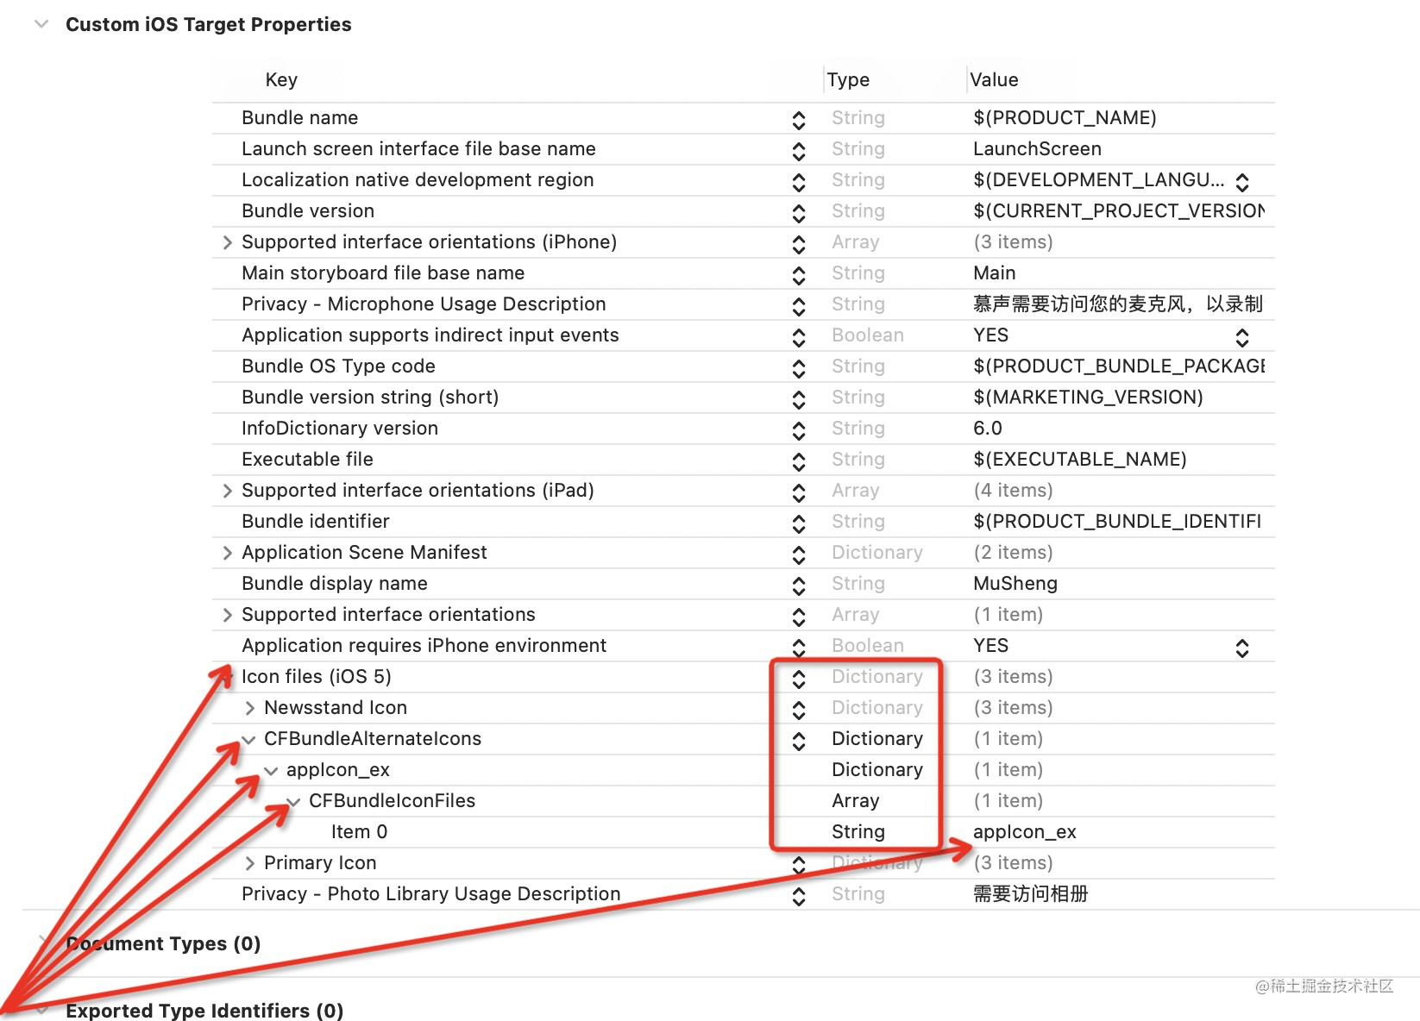The height and width of the screenshot is (1021, 1420).
Task: Open key stepper for Executable file
Action: tap(799, 461)
